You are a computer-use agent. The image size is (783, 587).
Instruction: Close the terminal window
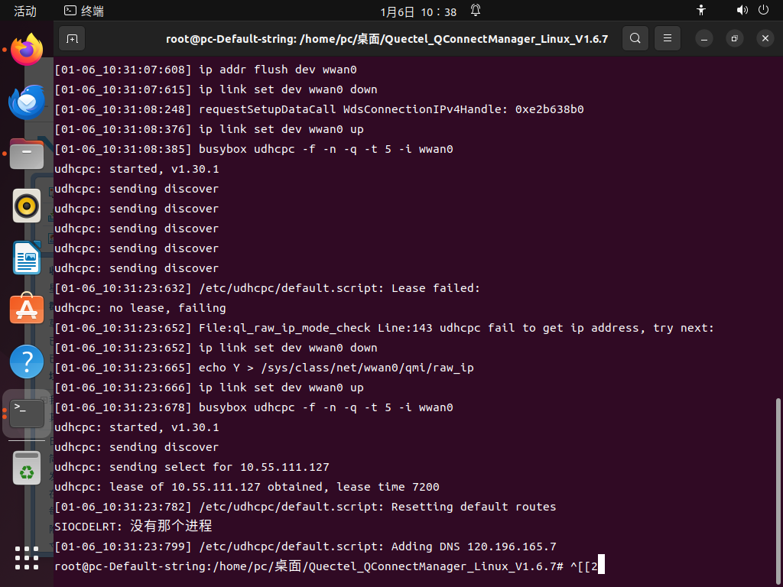click(x=765, y=38)
